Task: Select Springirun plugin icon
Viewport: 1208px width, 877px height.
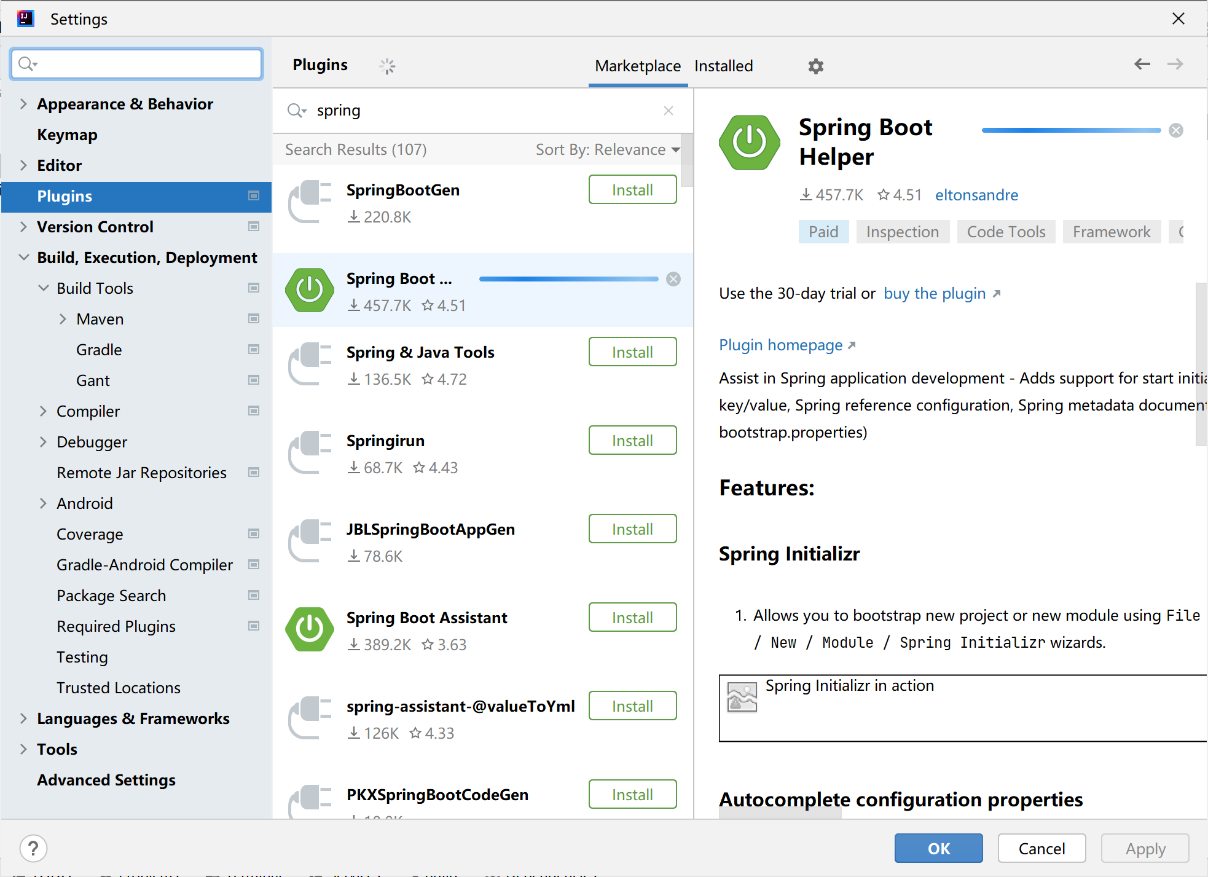Action: coord(310,452)
